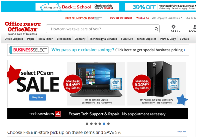197x138 pixels.
Task: Open the School Supplies menu
Action: pyautogui.click(x=147, y=39)
